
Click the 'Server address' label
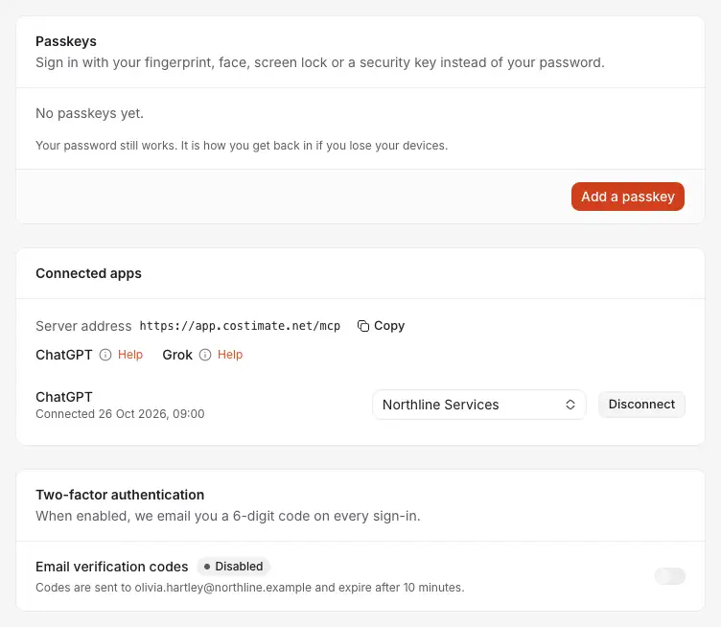(x=83, y=326)
